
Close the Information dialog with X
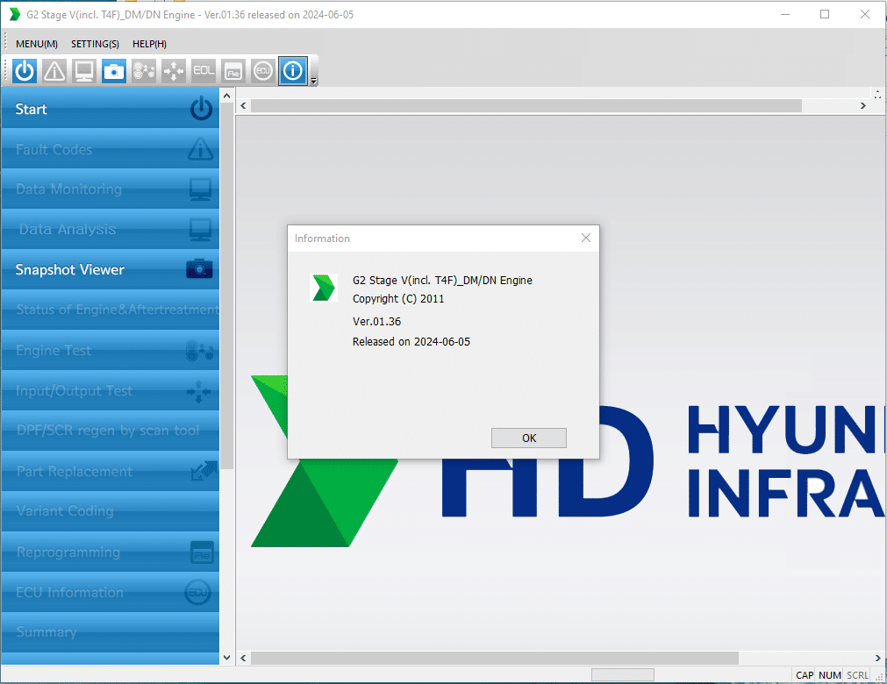[586, 238]
